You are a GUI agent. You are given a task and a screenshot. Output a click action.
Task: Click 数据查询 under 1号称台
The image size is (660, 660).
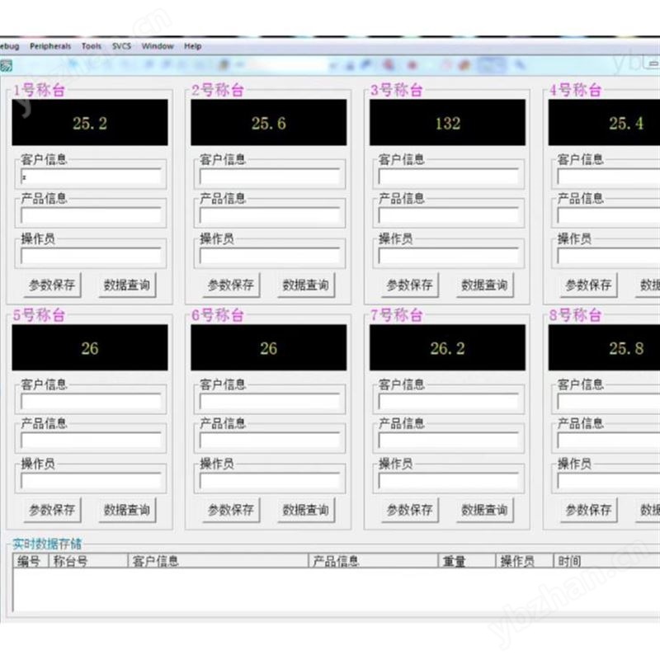coord(127,285)
